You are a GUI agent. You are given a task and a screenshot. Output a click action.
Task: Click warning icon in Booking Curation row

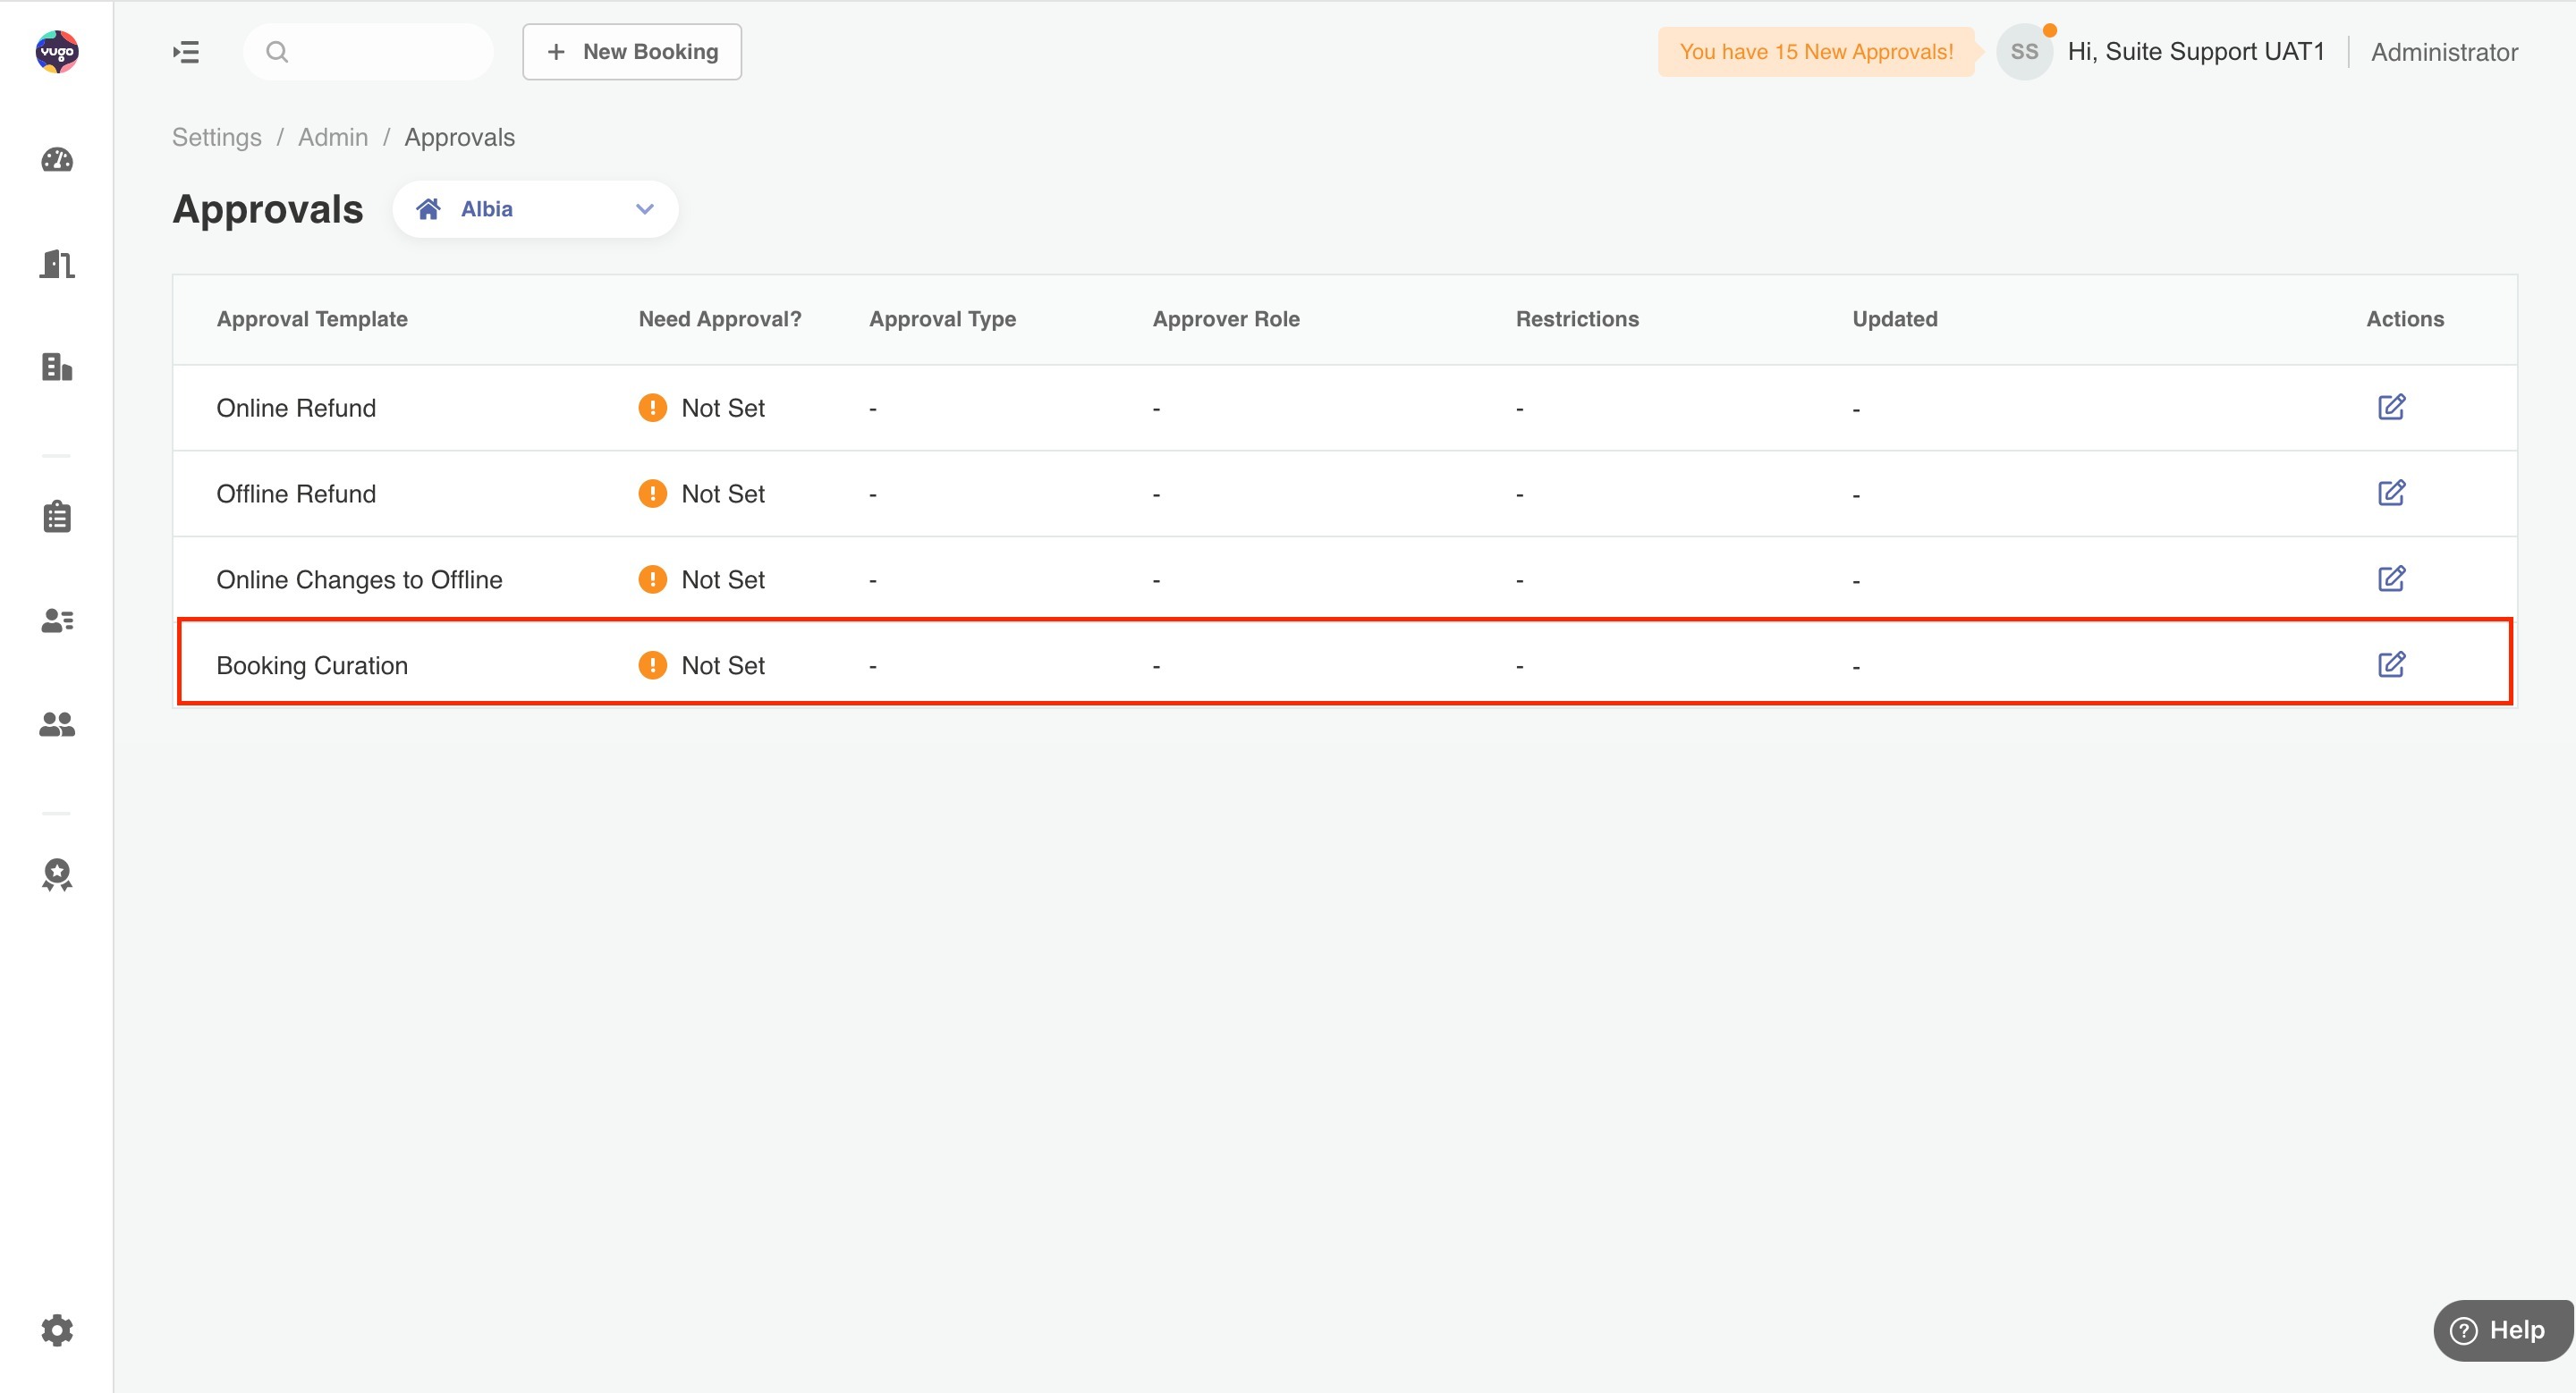(652, 665)
